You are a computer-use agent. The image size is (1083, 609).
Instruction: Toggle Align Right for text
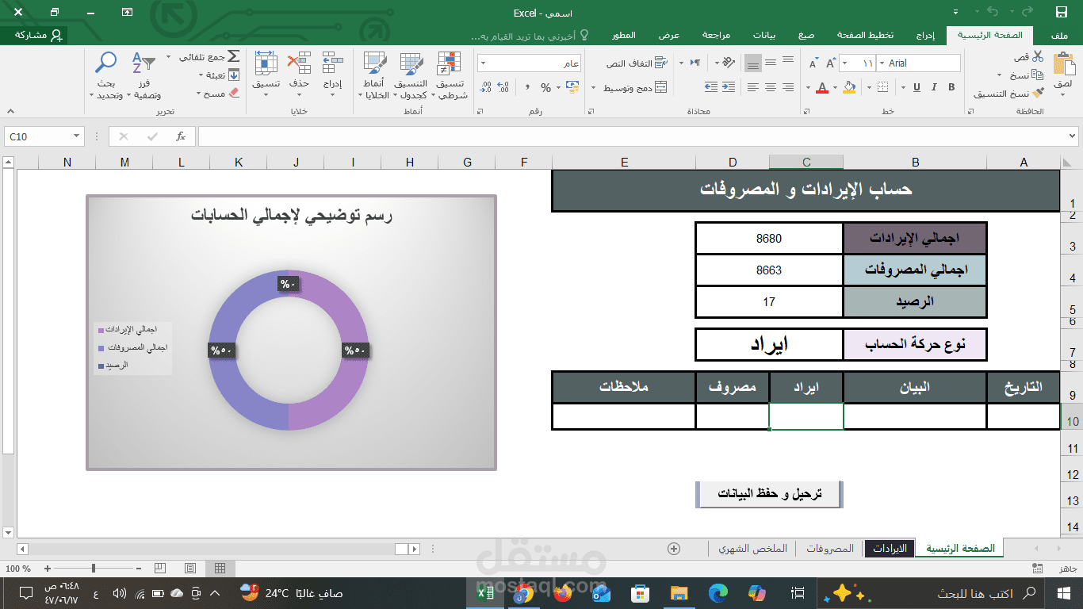[788, 87]
